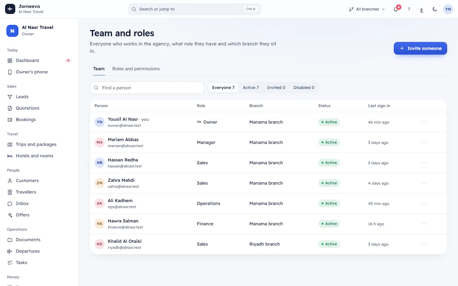Open Bookings in the sidebar
Viewport: 458px width, 286px height.
point(39,119)
